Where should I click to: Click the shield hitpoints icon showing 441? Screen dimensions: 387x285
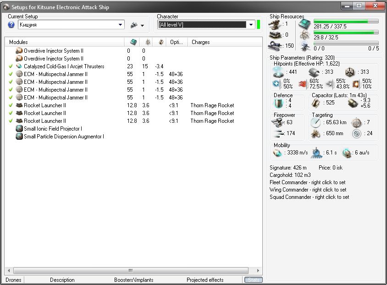coord(278,72)
